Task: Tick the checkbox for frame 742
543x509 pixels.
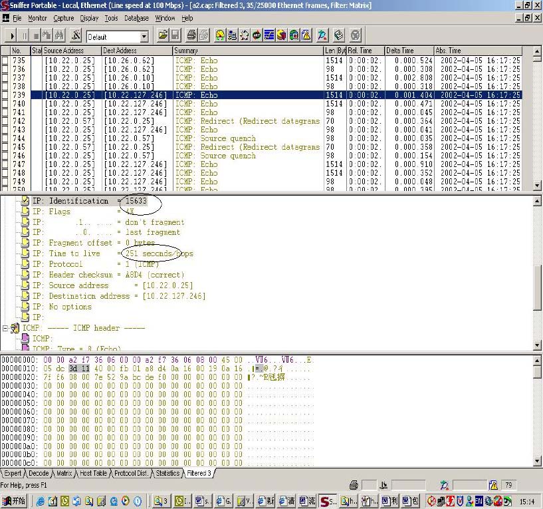Action: click(x=5, y=121)
